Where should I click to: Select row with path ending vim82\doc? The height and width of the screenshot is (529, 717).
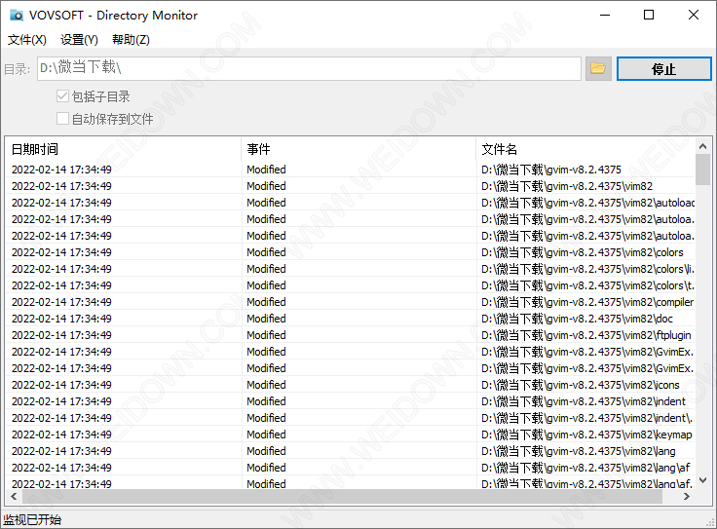(x=351, y=319)
